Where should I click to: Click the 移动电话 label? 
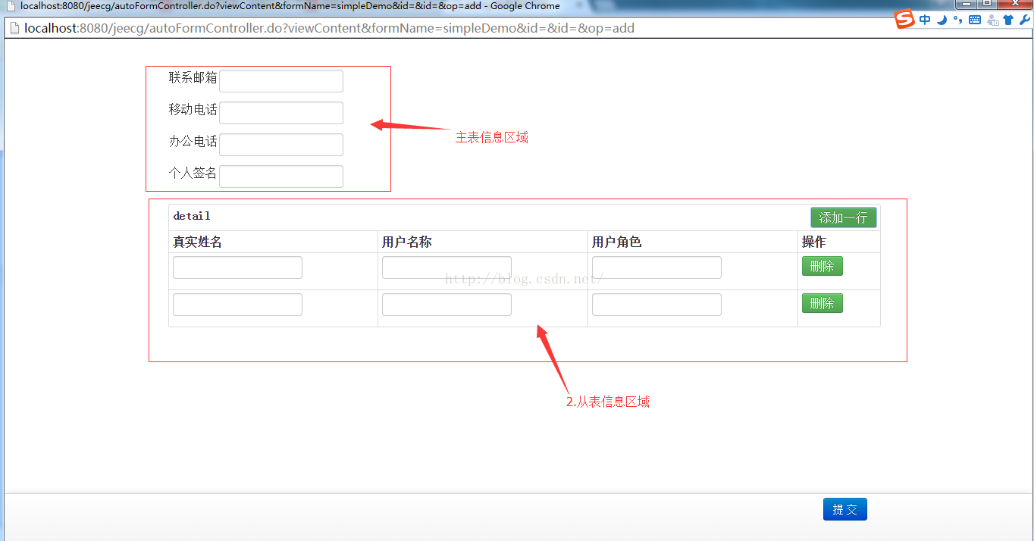(193, 109)
